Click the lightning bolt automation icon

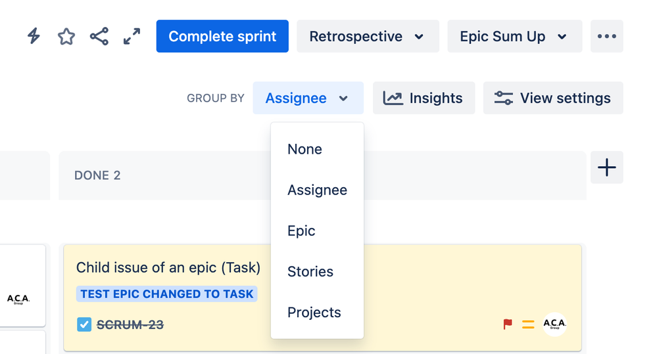click(34, 36)
